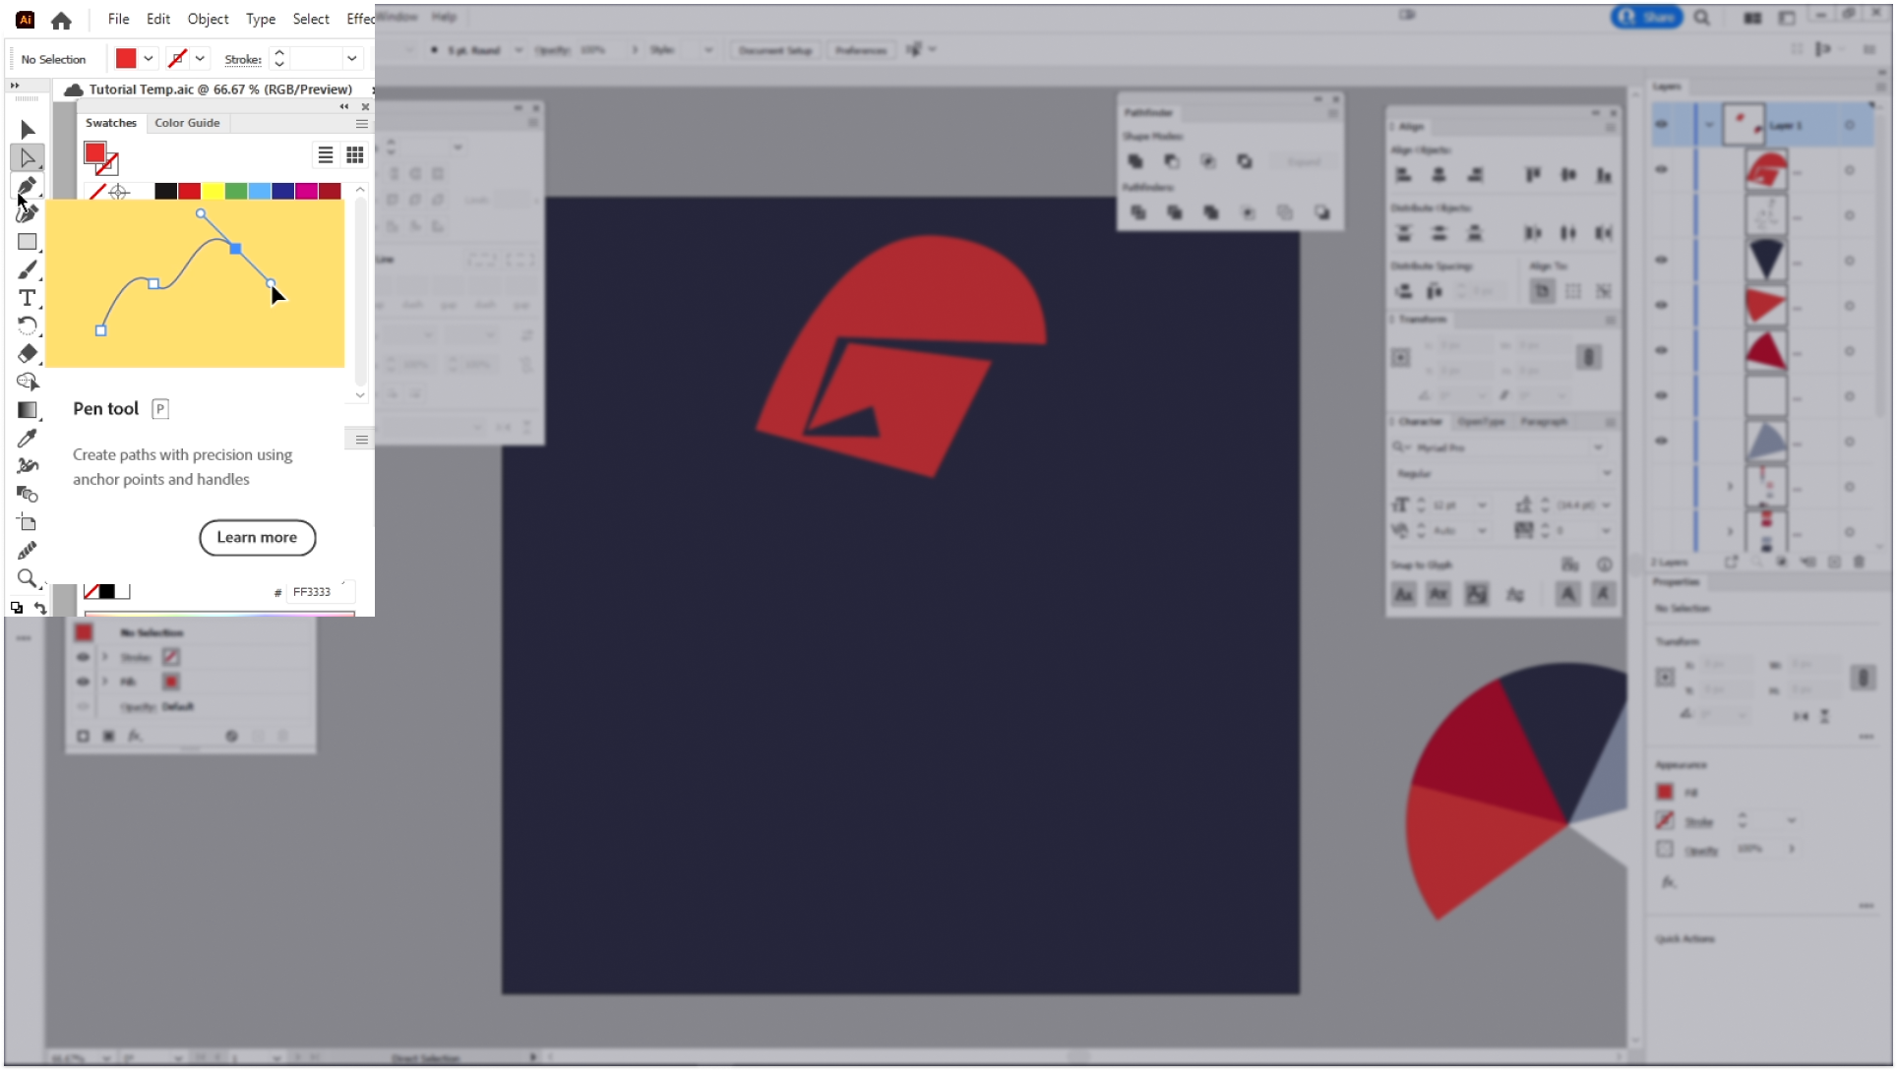
Task: Select the Rectangle tool
Action: point(28,241)
